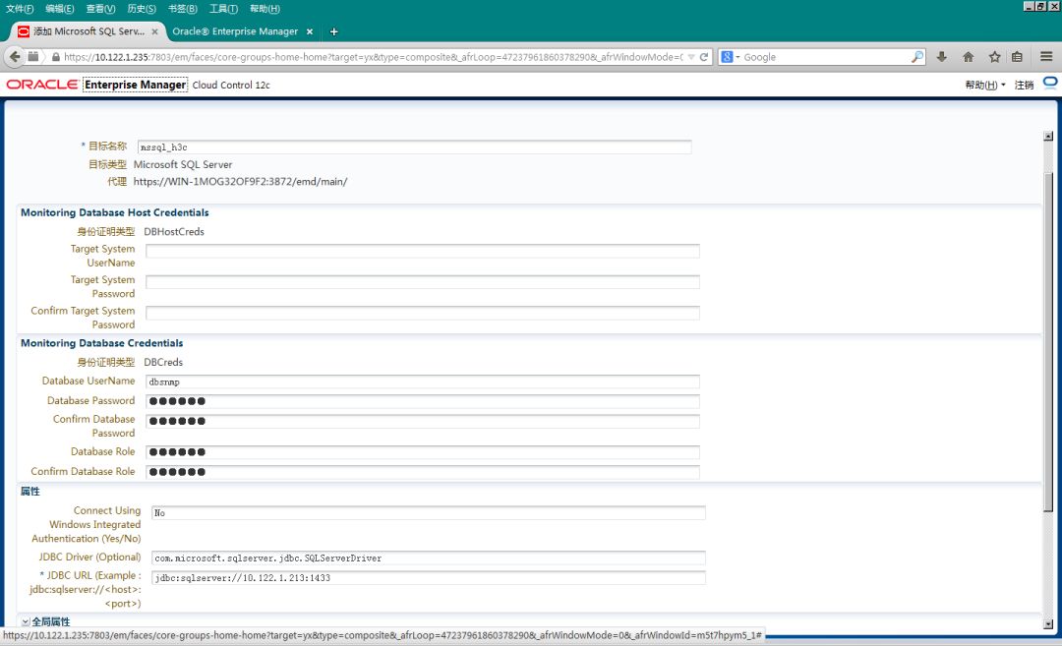Open the address bar history dropdown arrow

coord(691,57)
